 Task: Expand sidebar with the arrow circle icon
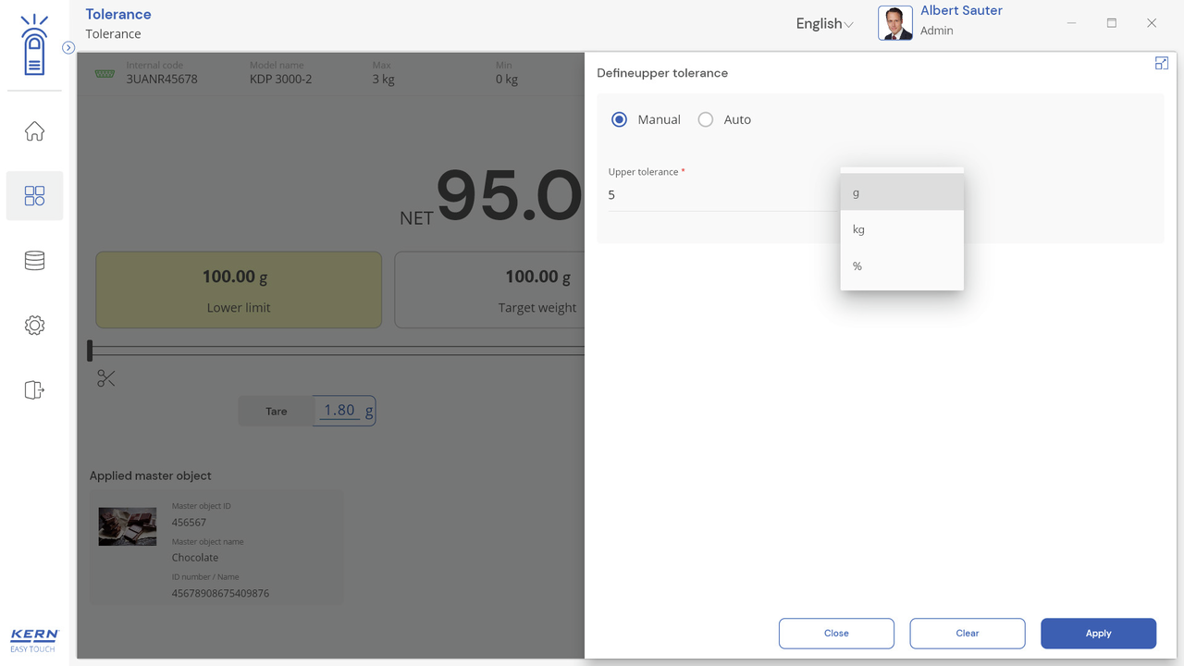pyautogui.click(x=68, y=47)
